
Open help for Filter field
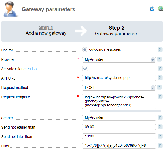[x=160, y=145]
